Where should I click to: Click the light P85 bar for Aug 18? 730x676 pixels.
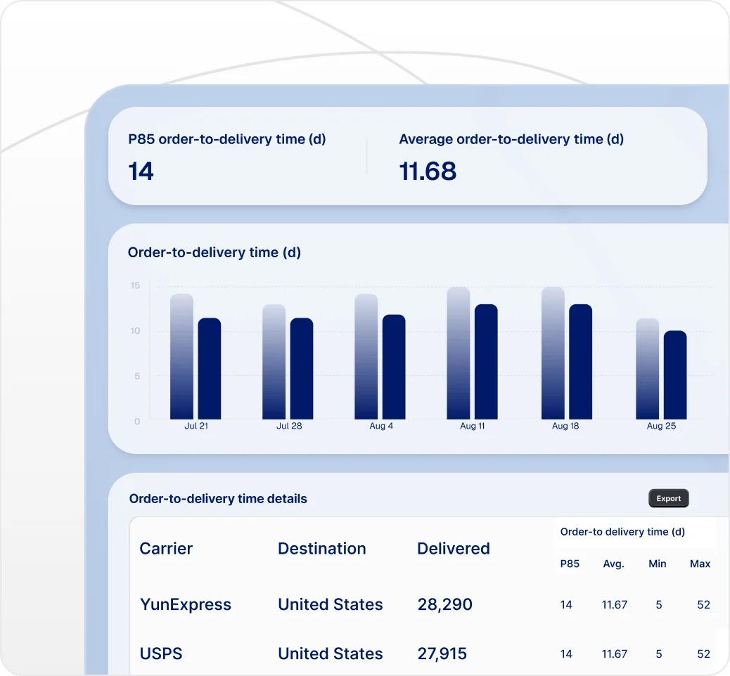(553, 353)
